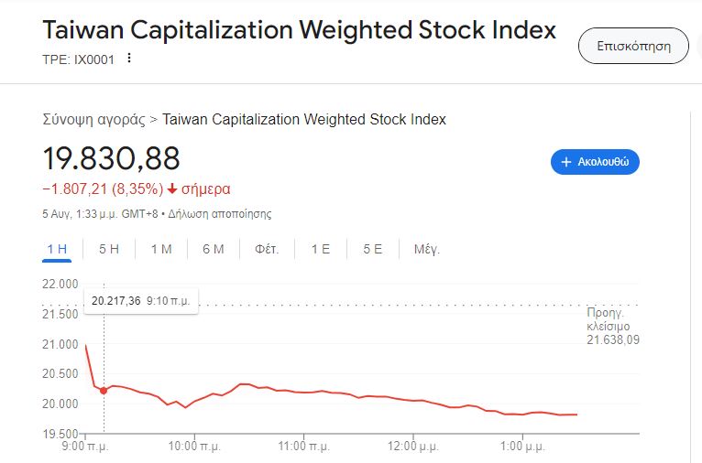Click the 20.217,36 chart tooltip

click(140, 300)
